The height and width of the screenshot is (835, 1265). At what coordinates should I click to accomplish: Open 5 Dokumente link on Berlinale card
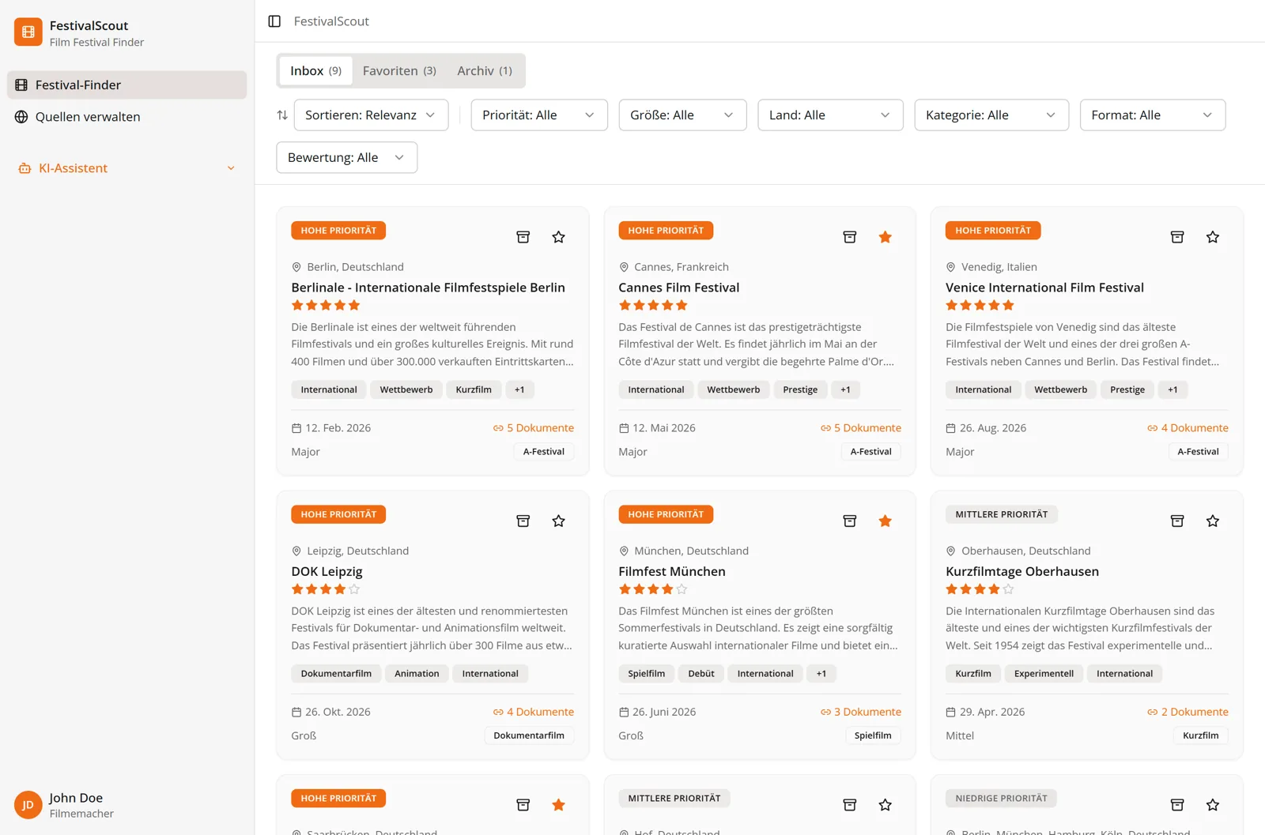(x=534, y=428)
